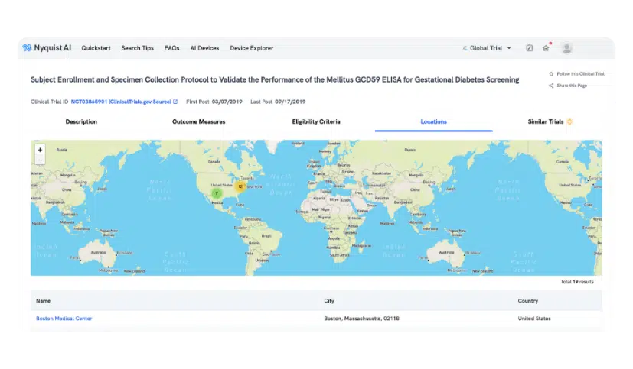This screenshot has height=369, width=633.
Task: Click the star icon to follow this trial
Action: pos(551,73)
